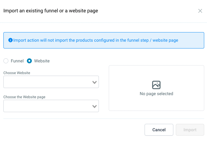The image size is (207, 143).
Task: Click the chevron arrow in Website page field
Action: click(x=95, y=106)
